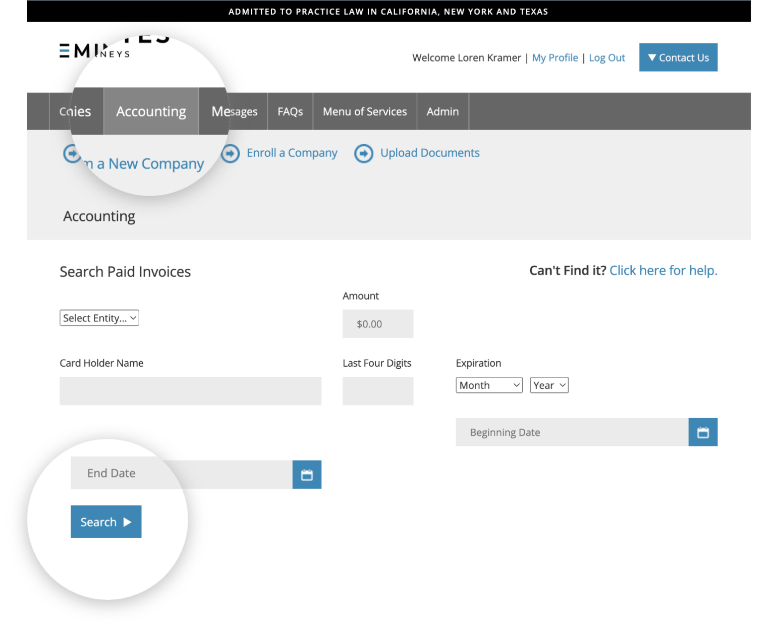This screenshot has height=630, width=775.
Task: Click the triangle icon on Contact Us
Action: (x=652, y=58)
